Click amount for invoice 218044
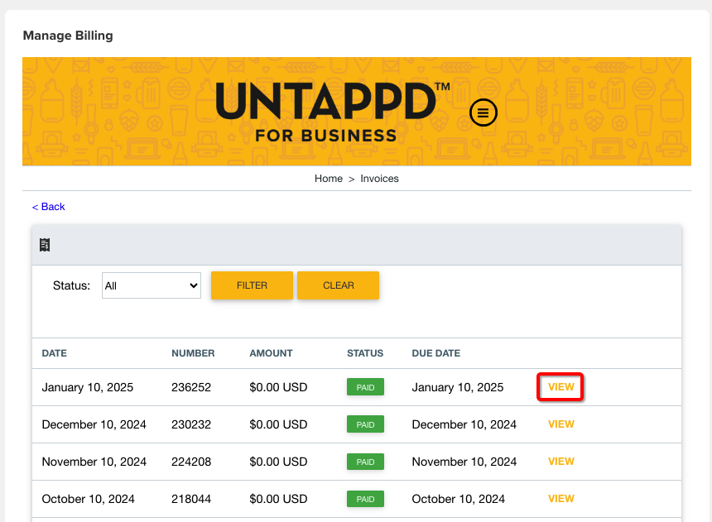Screen dimensions: 712x522 278,499
